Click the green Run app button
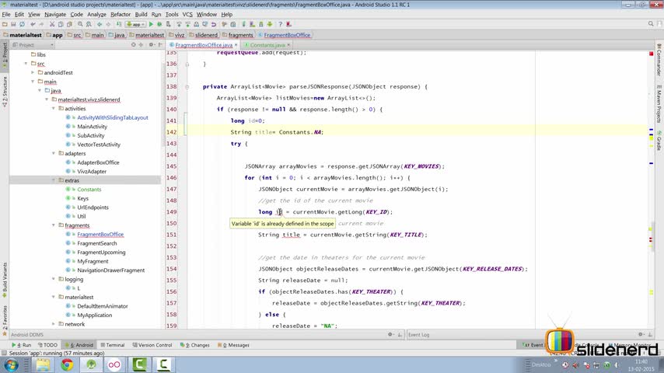This screenshot has height=373, width=664. pos(151,24)
